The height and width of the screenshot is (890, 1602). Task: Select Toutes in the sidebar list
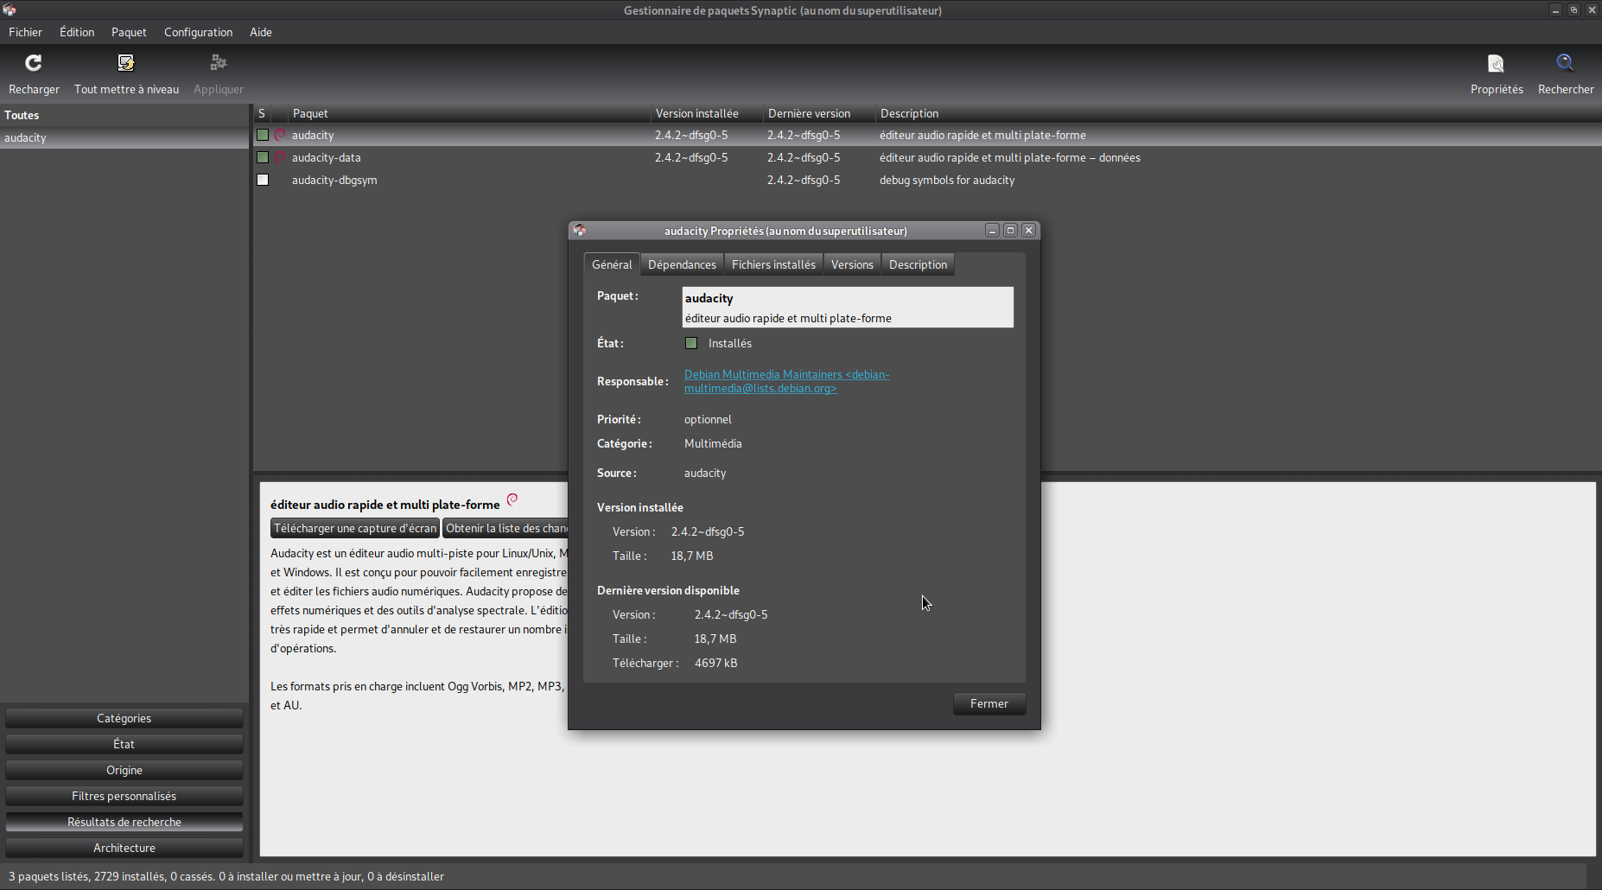point(124,115)
